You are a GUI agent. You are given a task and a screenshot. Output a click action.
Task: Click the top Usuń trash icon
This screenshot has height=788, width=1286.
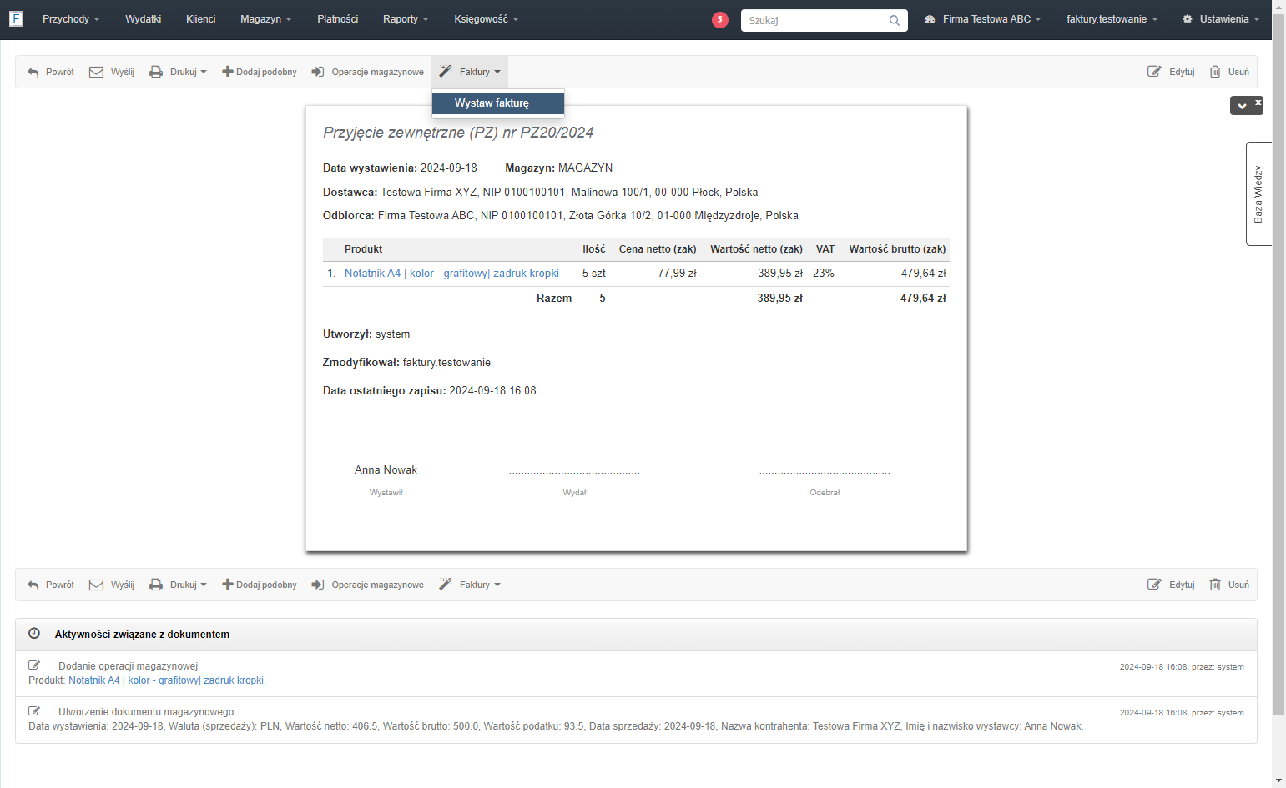[x=1215, y=72]
